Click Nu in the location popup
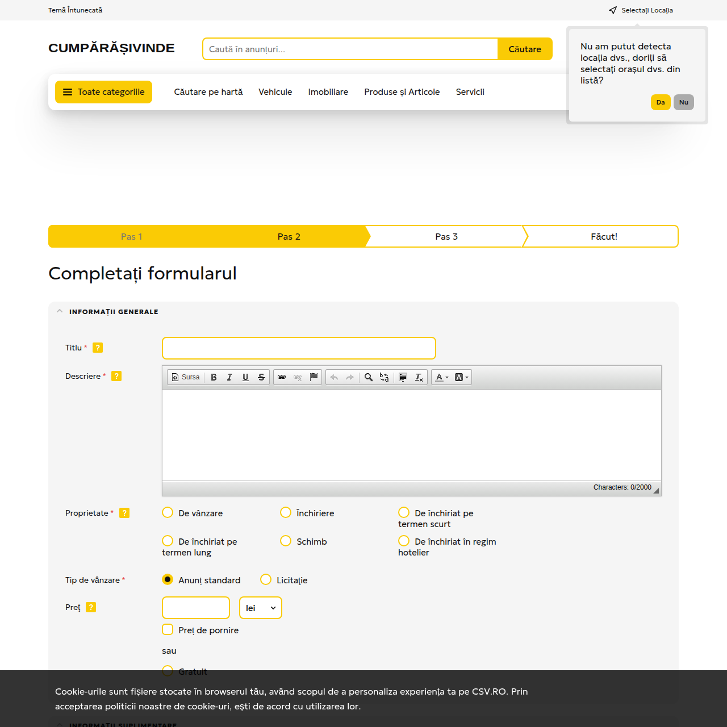 tap(683, 102)
